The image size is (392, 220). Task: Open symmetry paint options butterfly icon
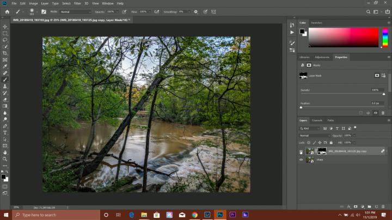[213, 12]
